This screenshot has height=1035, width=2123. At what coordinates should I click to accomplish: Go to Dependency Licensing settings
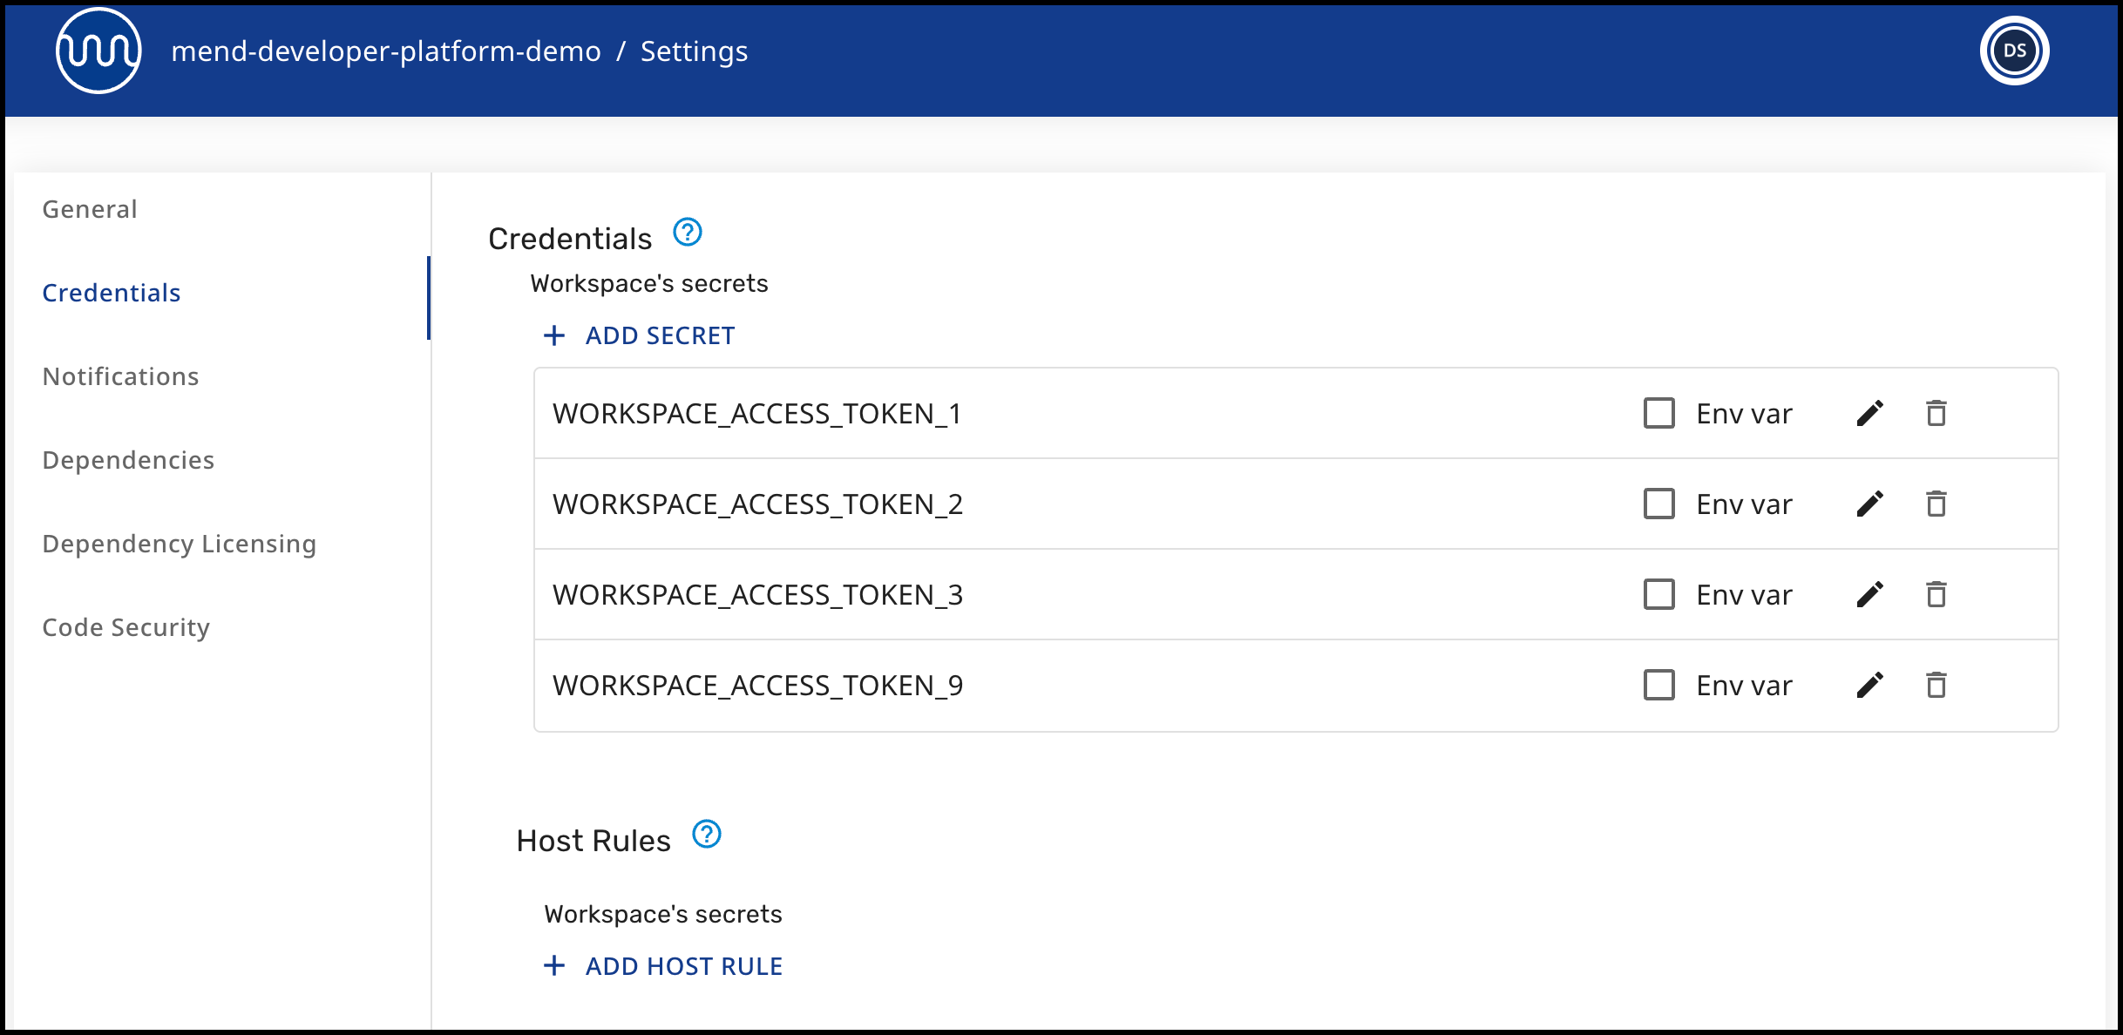pyautogui.click(x=179, y=544)
